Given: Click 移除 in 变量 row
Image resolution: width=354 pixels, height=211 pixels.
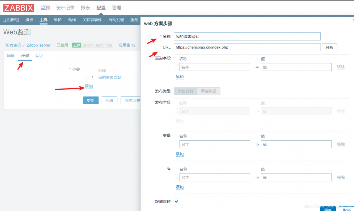Looking at the screenshot, I should [341, 144].
